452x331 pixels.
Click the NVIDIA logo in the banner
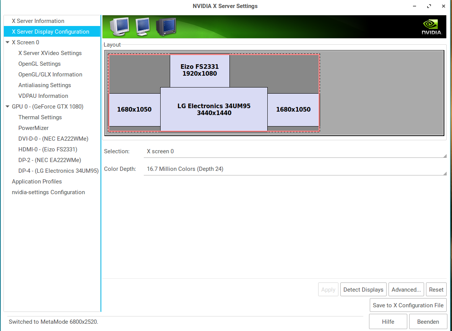[x=431, y=27]
